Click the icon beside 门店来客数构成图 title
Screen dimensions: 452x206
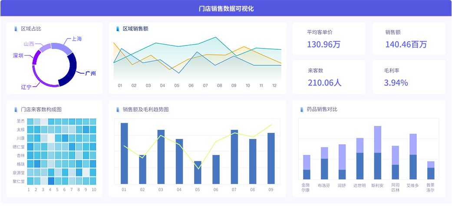16,109
